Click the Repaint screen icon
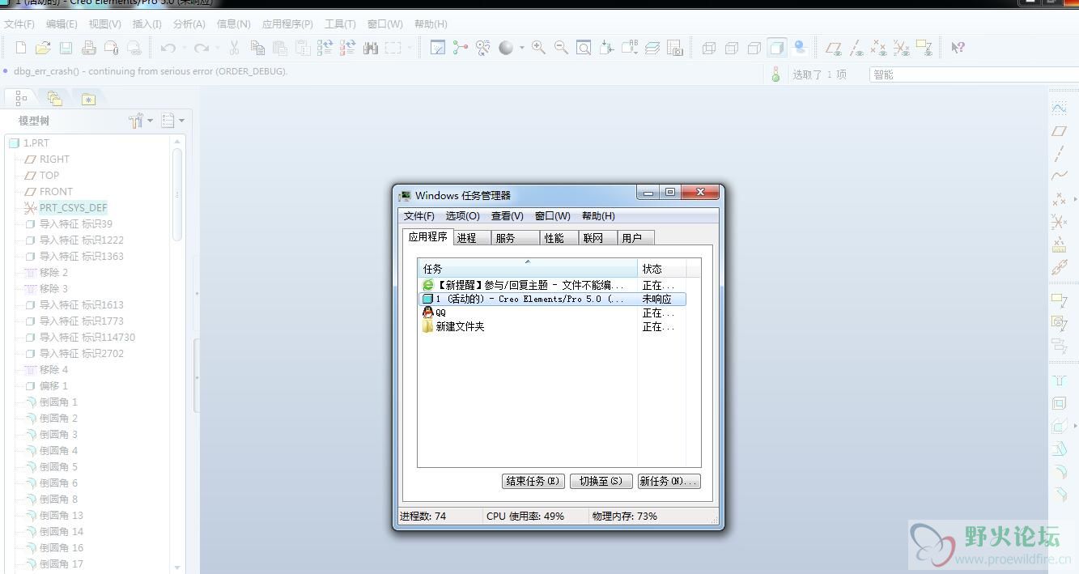 (x=438, y=48)
